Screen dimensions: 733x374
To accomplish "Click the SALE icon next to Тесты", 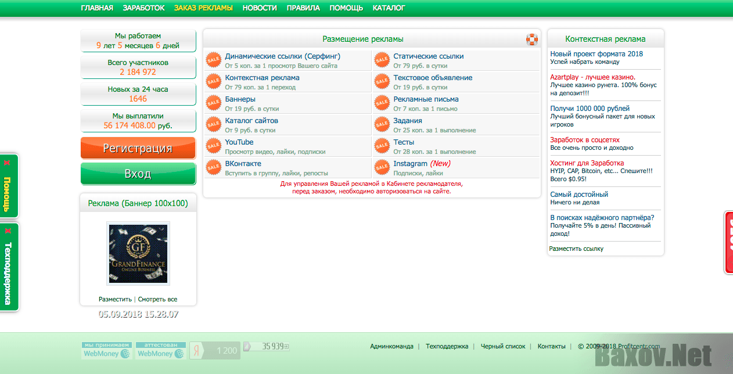I will click(382, 146).
